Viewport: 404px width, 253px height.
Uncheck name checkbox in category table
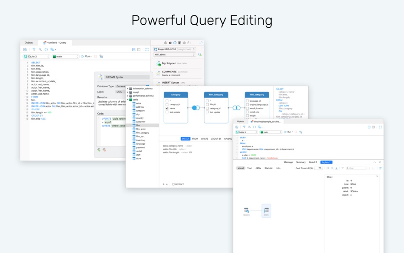click(x=167, y=109)
